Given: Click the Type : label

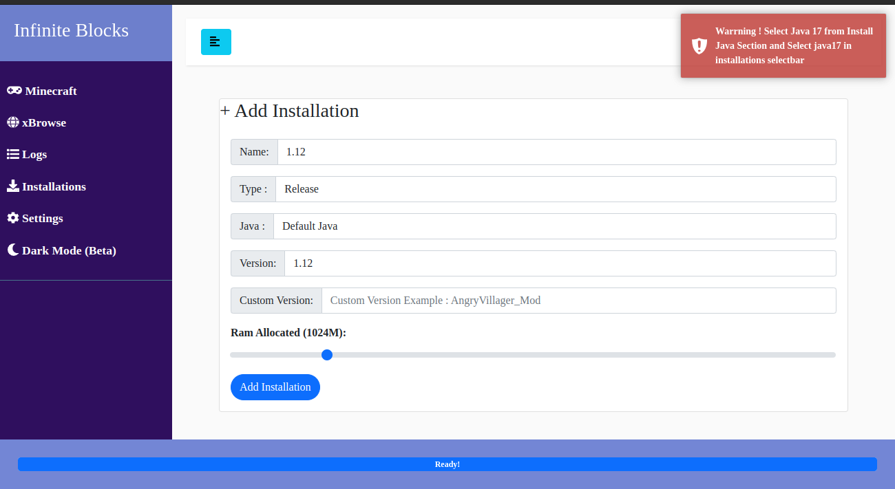Looking at the screenshot, I should click(x=253, y=189).
